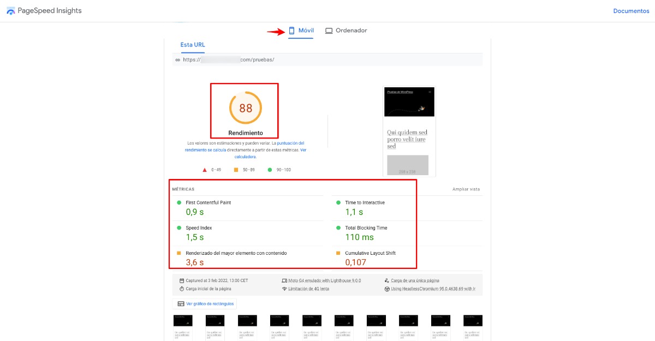This screenshot has width=655, height=341.
Task: Click the device icon beside Moto G4 emulado
Action: (284, 280)
